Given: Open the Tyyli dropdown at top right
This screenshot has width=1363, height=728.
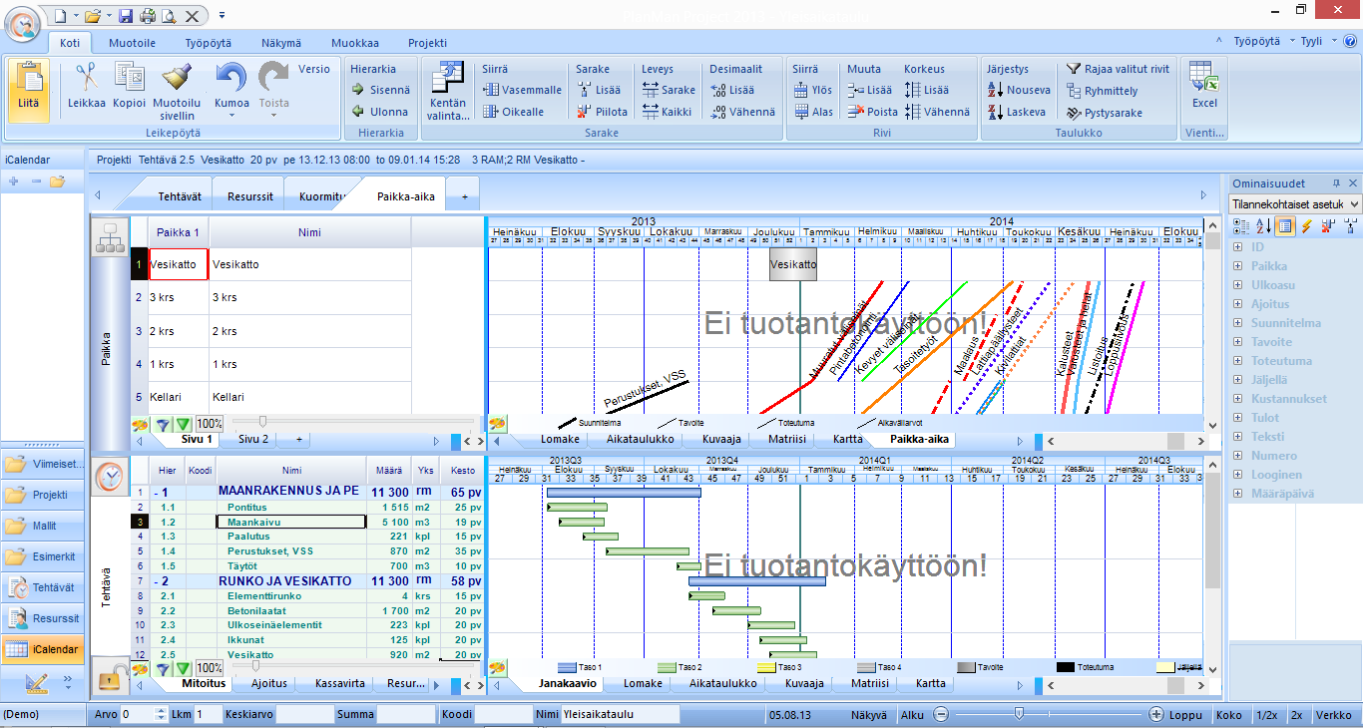Looking at the screenshot, I should pyautogui.click(x=1317, y=42).
